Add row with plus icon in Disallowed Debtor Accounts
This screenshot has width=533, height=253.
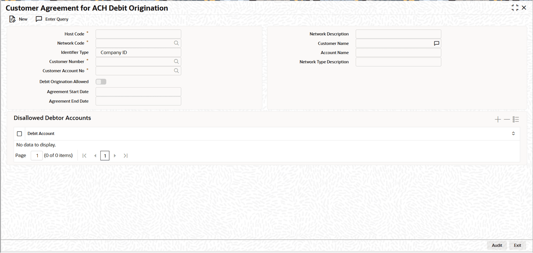[x=498, y=120]
